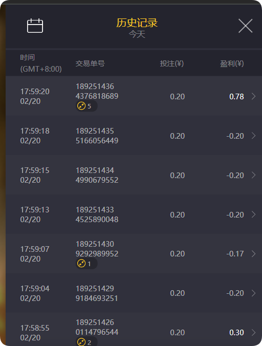Select the 时间 (GMT+8:00) column header
This screenshot has width=262, height=346.
41,63
